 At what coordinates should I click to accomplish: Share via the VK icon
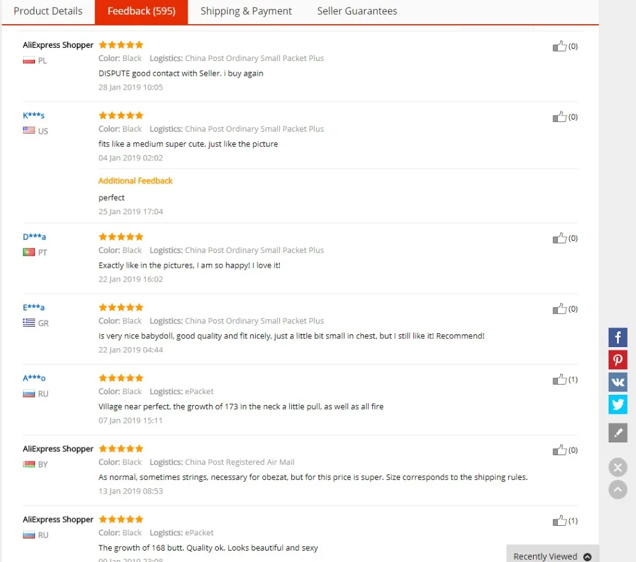pos(618,382)
